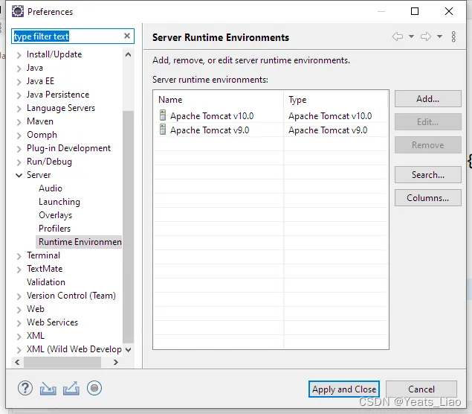Click the Back navigation arrow

[x=398, y=36]
